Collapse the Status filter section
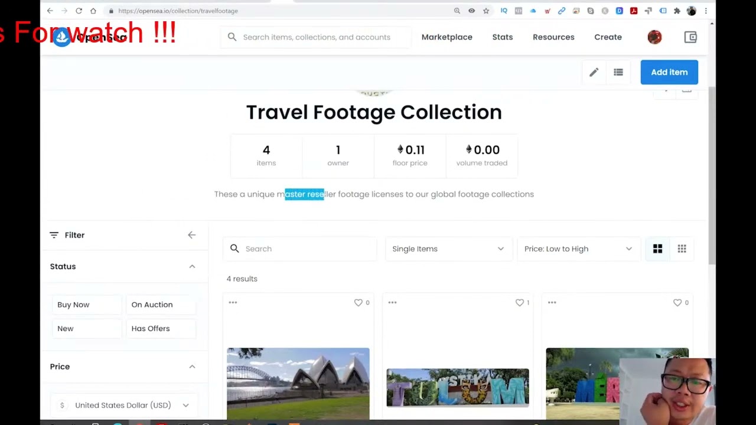Screen dimensions: 756x425 (x=192, y=266)
